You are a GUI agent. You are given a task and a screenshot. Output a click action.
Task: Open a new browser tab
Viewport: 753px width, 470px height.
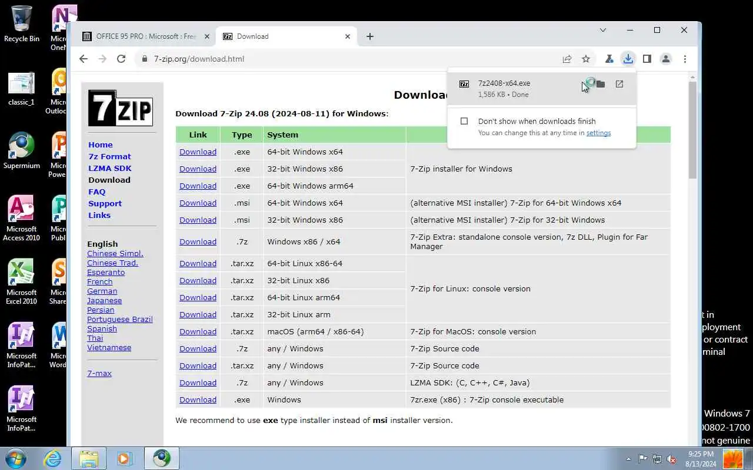click(369, 36)
